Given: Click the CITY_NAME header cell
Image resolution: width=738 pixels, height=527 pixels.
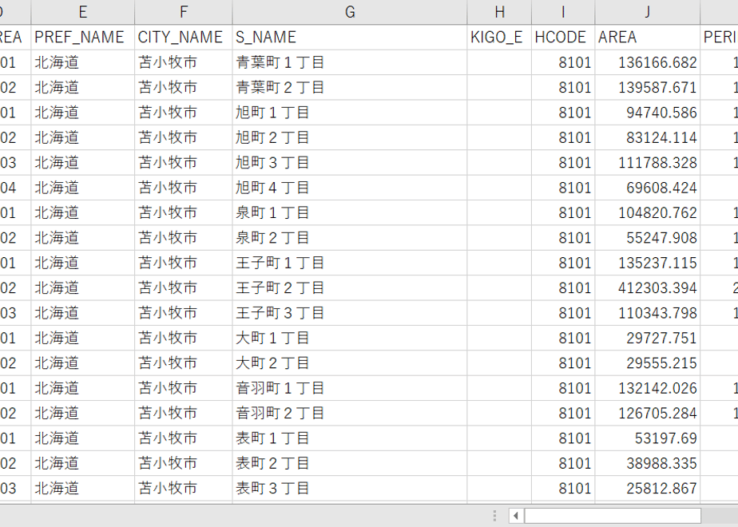Looking at the screenshot, I should tap(184, 38).
